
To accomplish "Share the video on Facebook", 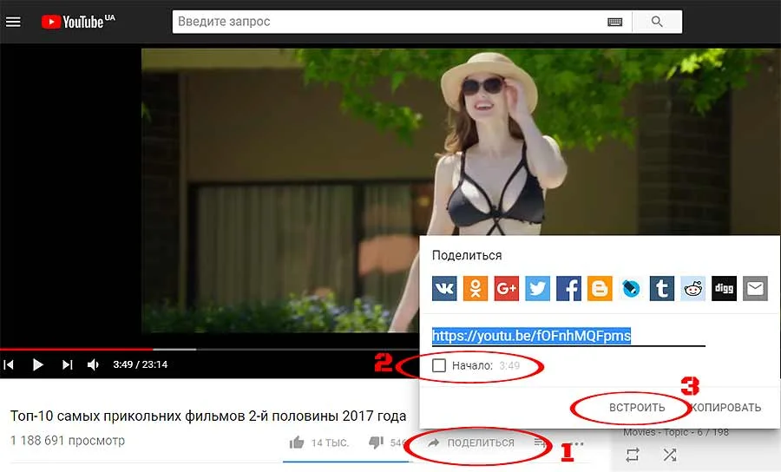I will point(568,289).
